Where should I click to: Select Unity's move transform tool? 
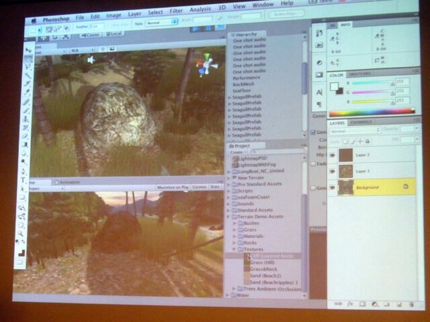[44, 38]
